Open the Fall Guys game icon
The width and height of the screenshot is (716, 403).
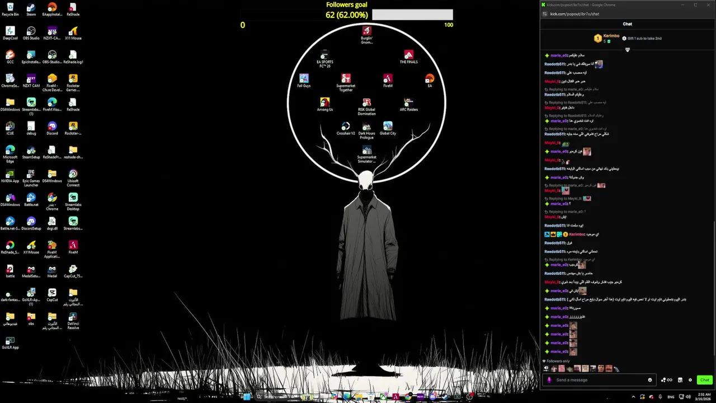pyautogui.click(x=304, y=81)
